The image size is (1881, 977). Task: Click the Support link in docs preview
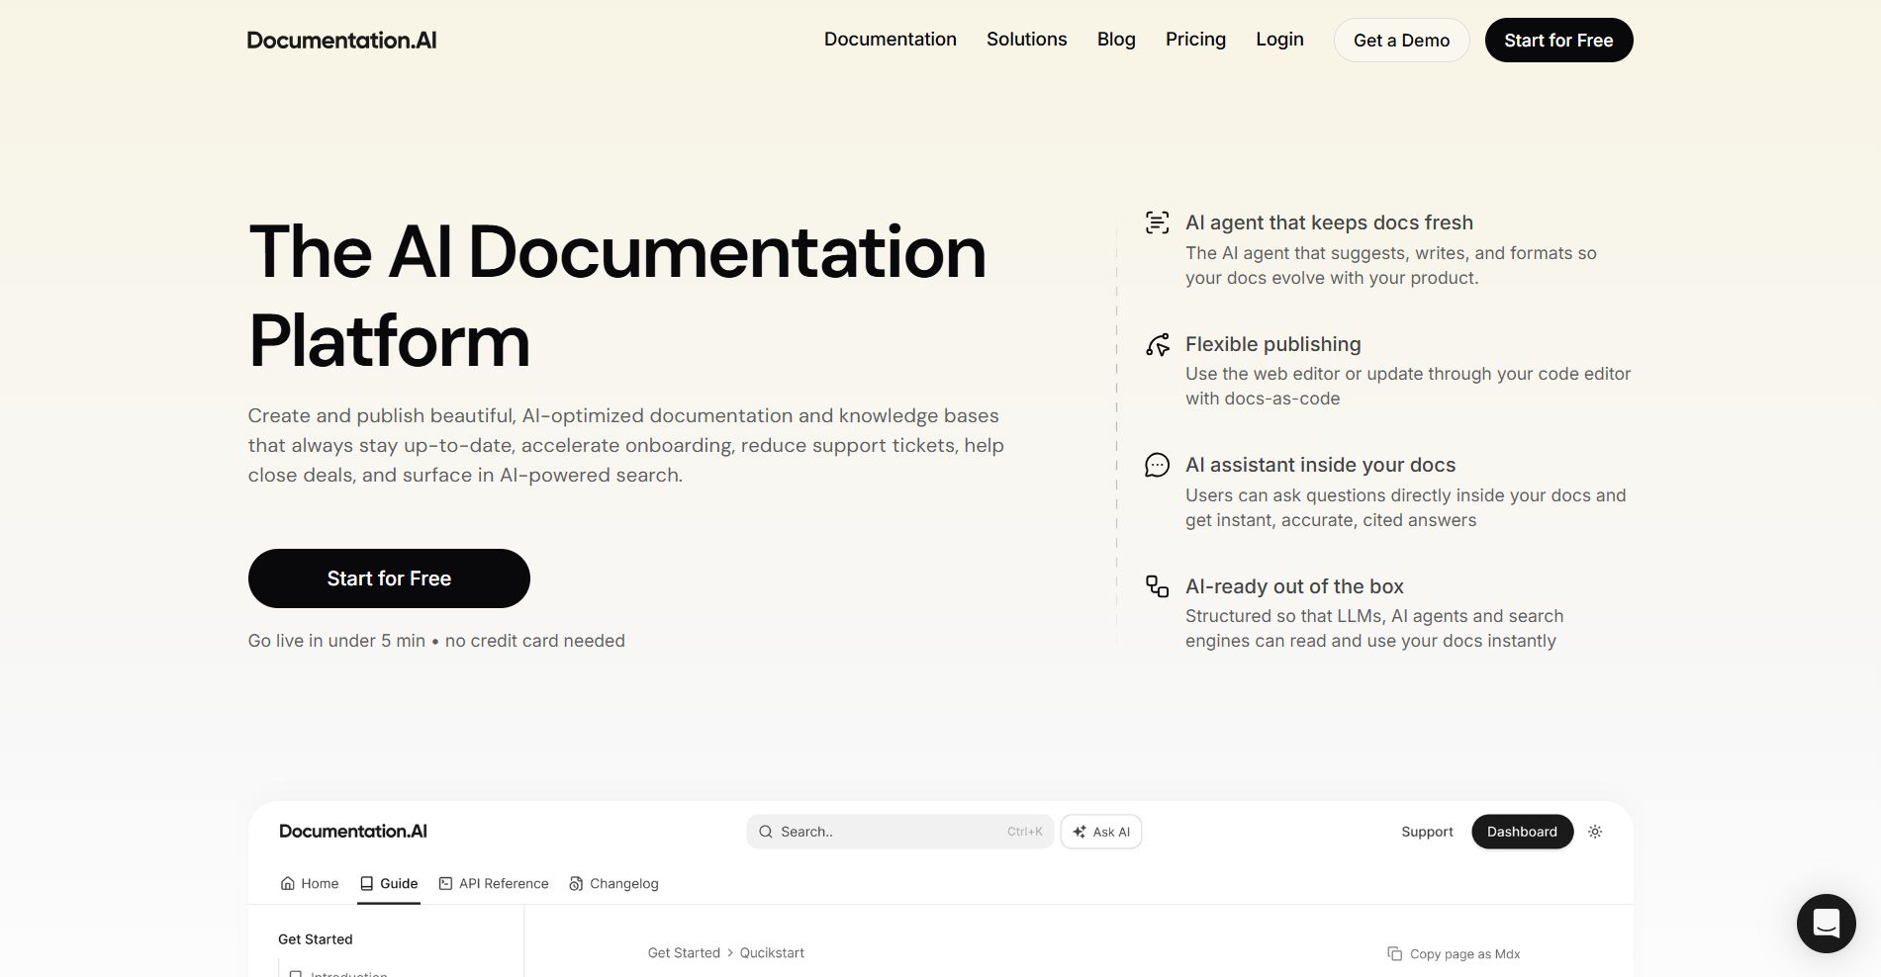(1427, 832)
